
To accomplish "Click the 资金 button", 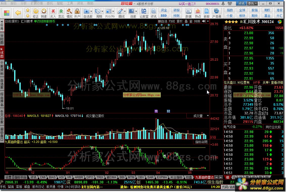I will click(164, 10).
